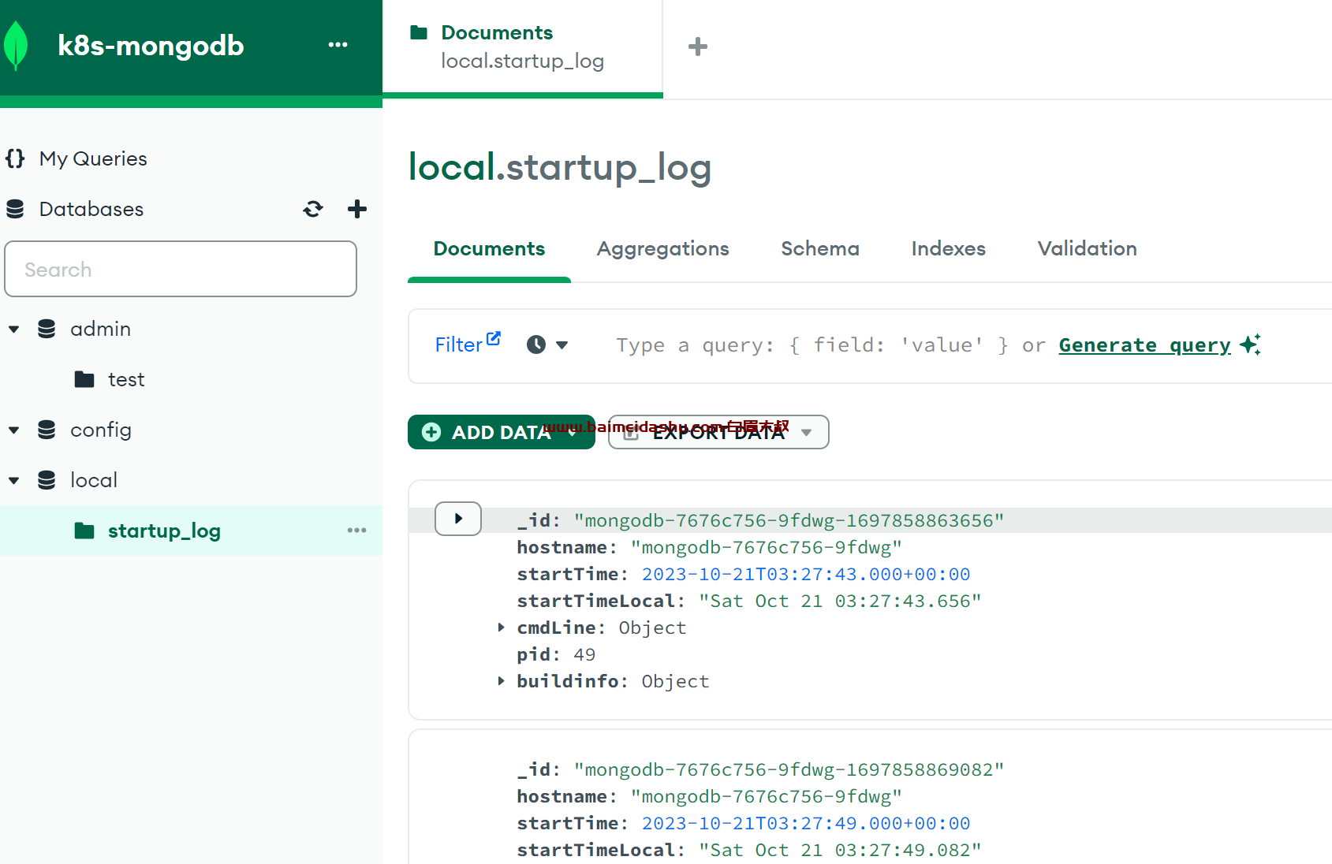The width and height of the screenshot is (1332, 864).
Task: Click the Generate query link
Action: click(1144, 344)
